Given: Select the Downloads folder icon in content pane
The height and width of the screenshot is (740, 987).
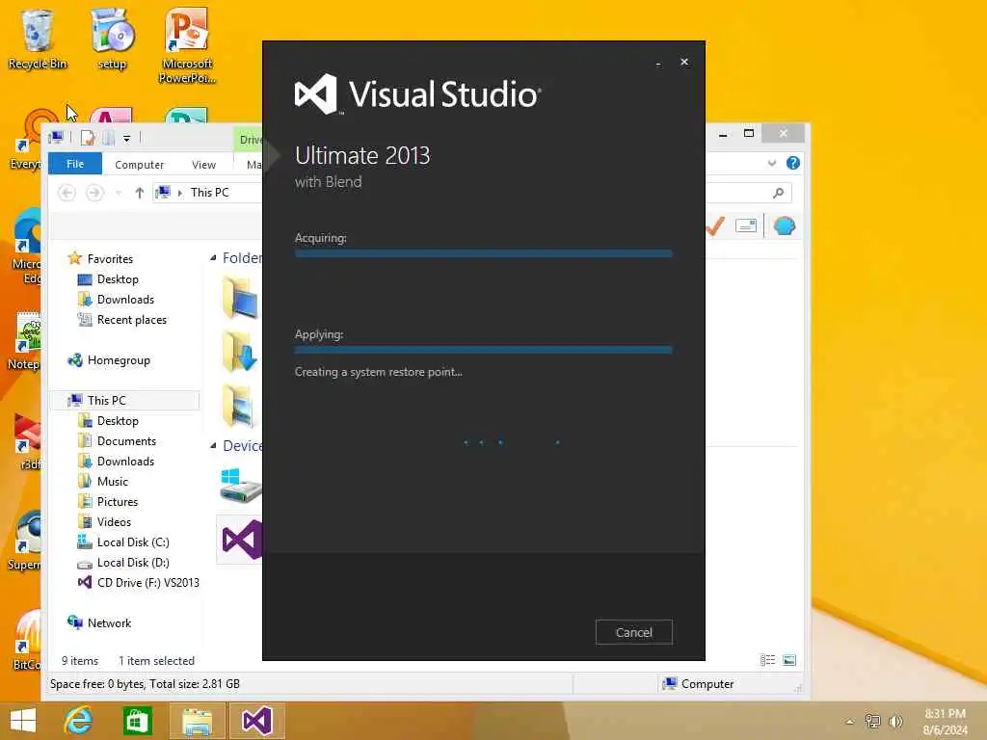Looking at the screenshot, I should (239, 351).
